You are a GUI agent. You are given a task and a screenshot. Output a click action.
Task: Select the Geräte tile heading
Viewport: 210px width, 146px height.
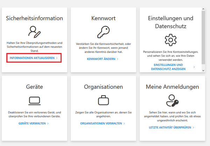pyautogui.click(x=34, y=87)
